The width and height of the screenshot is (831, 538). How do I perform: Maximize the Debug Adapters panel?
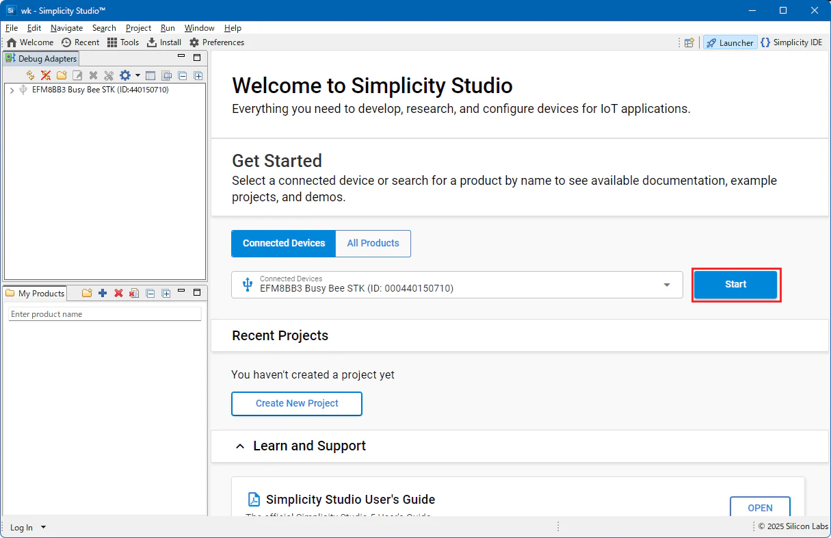pyautogui.click(x=197, y=57)
